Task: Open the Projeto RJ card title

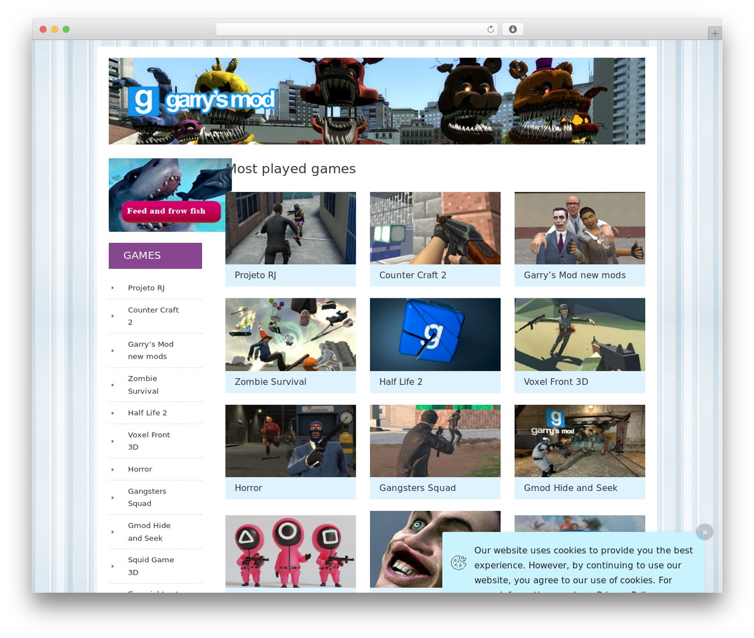Action: (255, 275)
